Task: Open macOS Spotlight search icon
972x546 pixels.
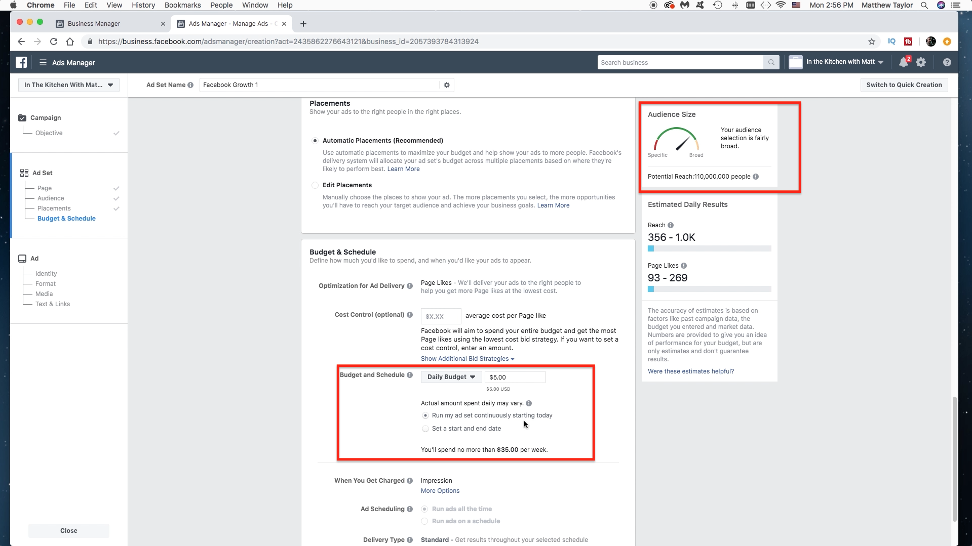Action: [x=924, y=5]
